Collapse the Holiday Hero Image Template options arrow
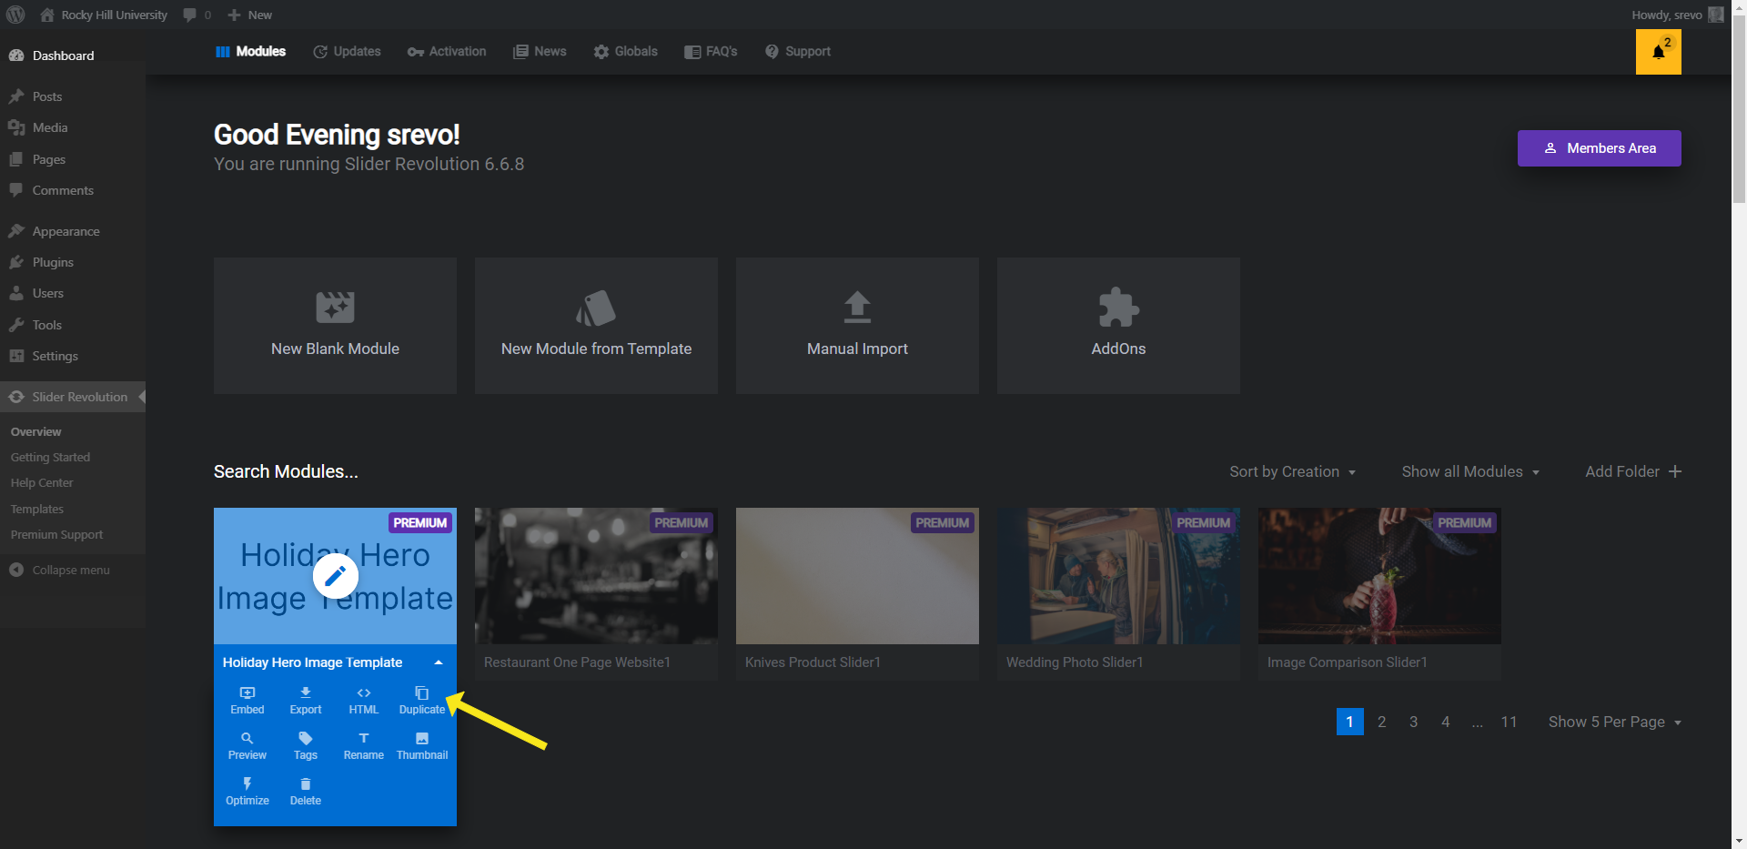 [x=439, y=662]
